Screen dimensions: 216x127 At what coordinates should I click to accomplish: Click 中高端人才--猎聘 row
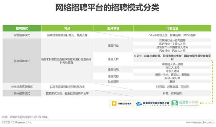[x=172, y=64]
